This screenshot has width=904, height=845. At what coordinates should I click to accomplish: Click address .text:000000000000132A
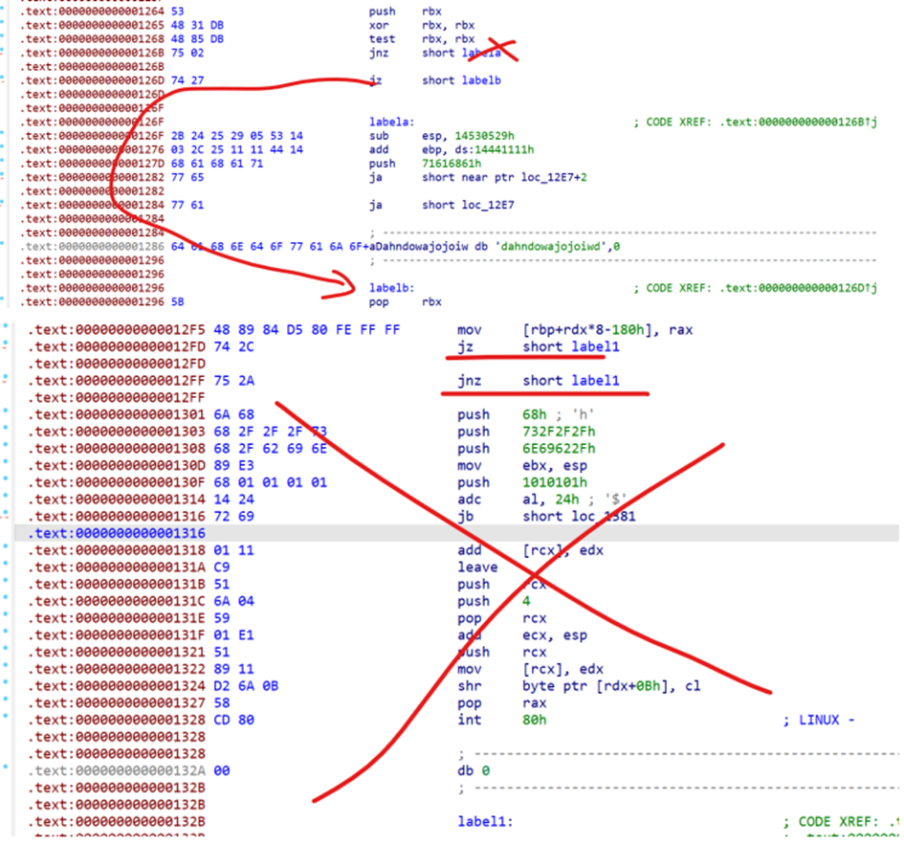click(x=117, y=770)
